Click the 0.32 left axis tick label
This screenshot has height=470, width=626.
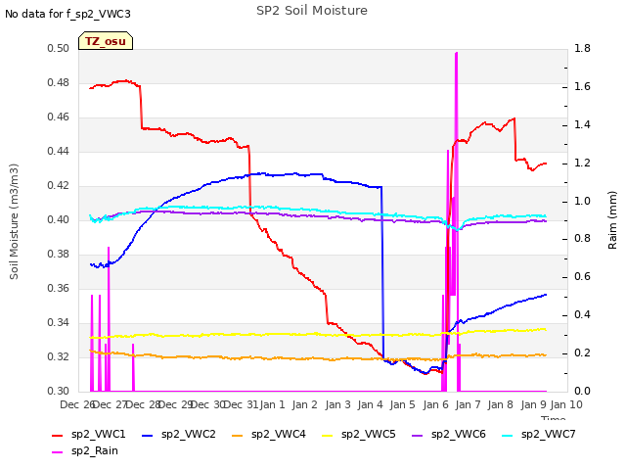pyautogui.click(x=59, y=357)
